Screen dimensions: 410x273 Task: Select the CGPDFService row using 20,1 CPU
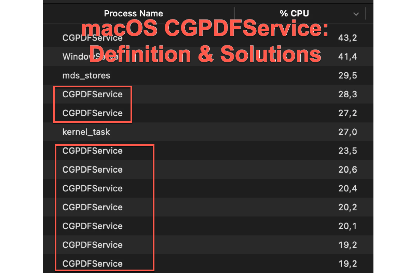click(208, 226)
